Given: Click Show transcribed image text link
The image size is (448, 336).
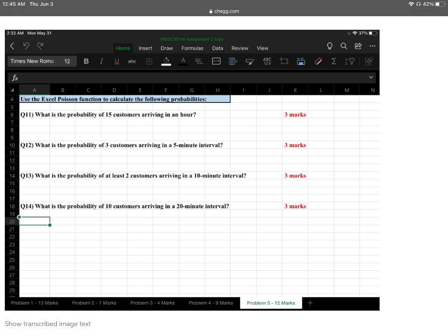Looking at the screenshot, I should click(48, 324).
